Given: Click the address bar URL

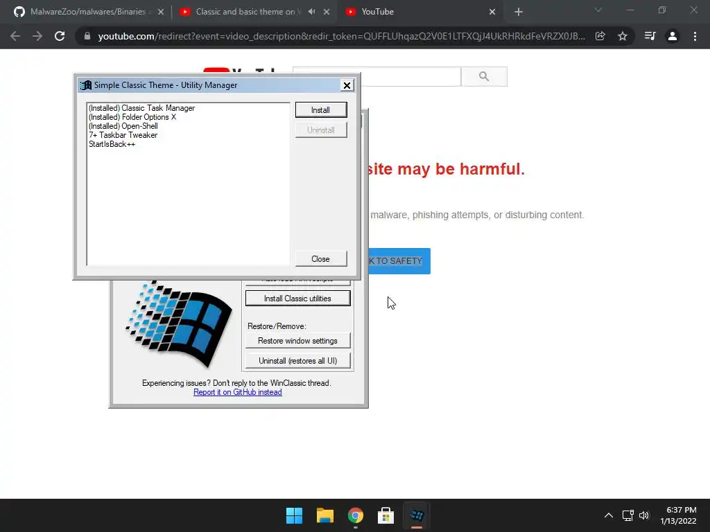Looking at the screenshot, I should pyautogui.click(x=341, y=36).
